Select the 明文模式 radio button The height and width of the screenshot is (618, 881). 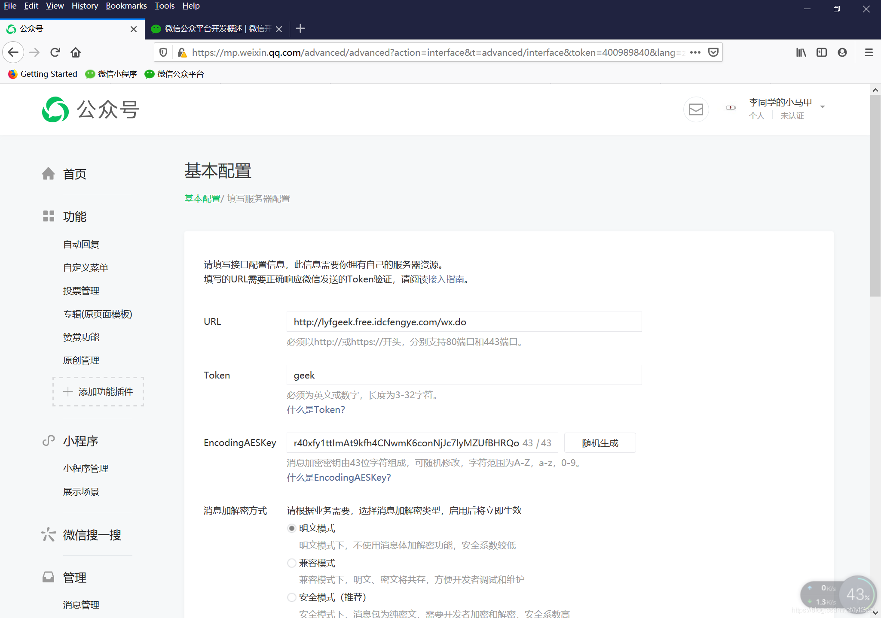coord(291,528)
